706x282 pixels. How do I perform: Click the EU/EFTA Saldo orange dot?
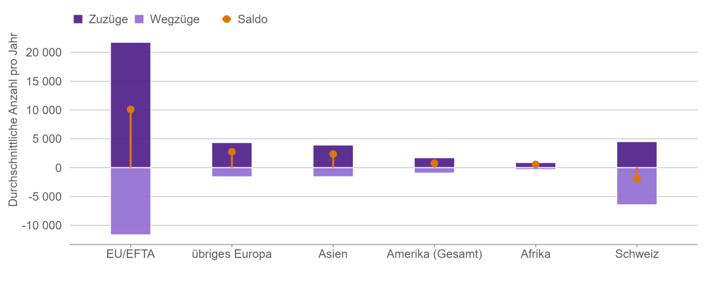tap(131, 110)
